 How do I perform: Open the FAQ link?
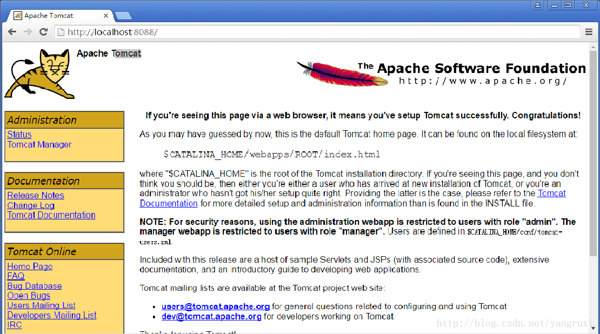click(x=16, y=276)
